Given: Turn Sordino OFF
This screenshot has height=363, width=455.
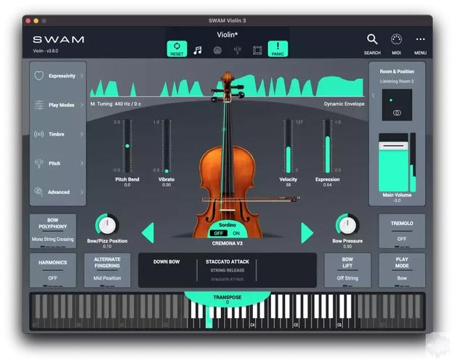Looking at the screenshot, I should [219, 233].
